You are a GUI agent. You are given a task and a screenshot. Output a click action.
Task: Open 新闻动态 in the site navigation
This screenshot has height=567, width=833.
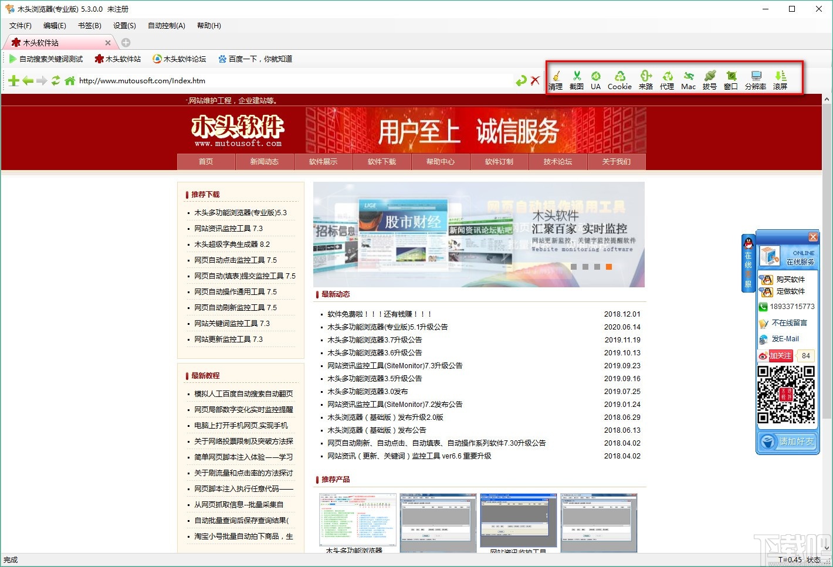(265, 162)
